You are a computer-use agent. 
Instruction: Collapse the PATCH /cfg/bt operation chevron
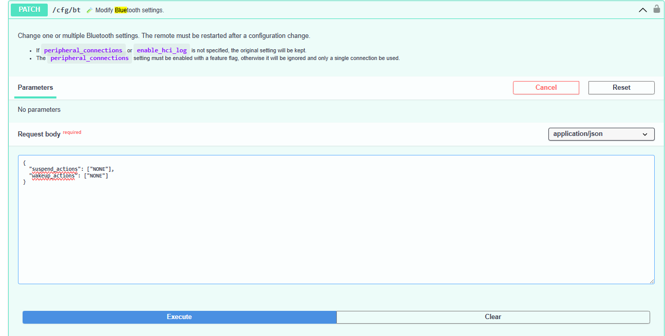642,10
